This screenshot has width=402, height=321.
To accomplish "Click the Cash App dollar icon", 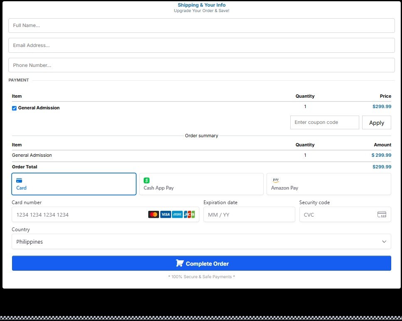I will click(x=147, y=180).
